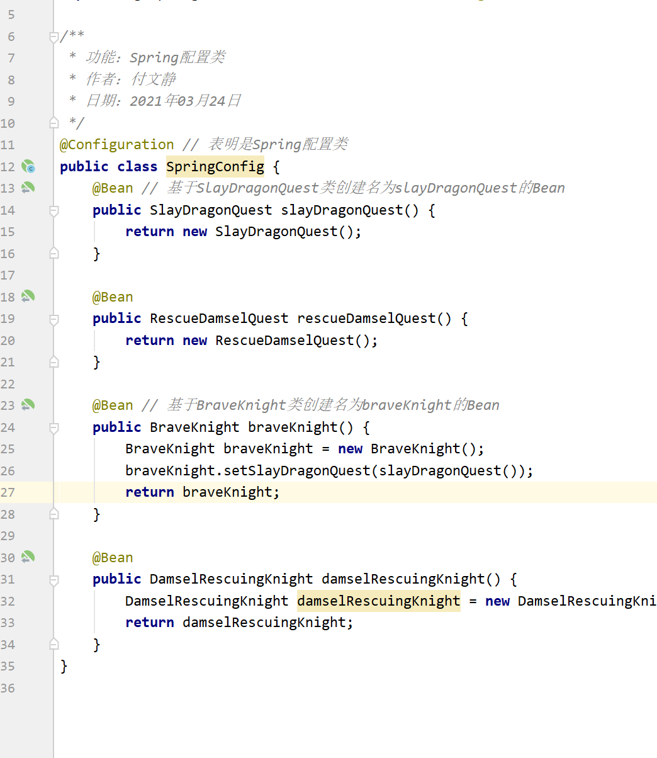
Task: Click the @Bean annotation on line 30
Action: [x=113, y=558]
